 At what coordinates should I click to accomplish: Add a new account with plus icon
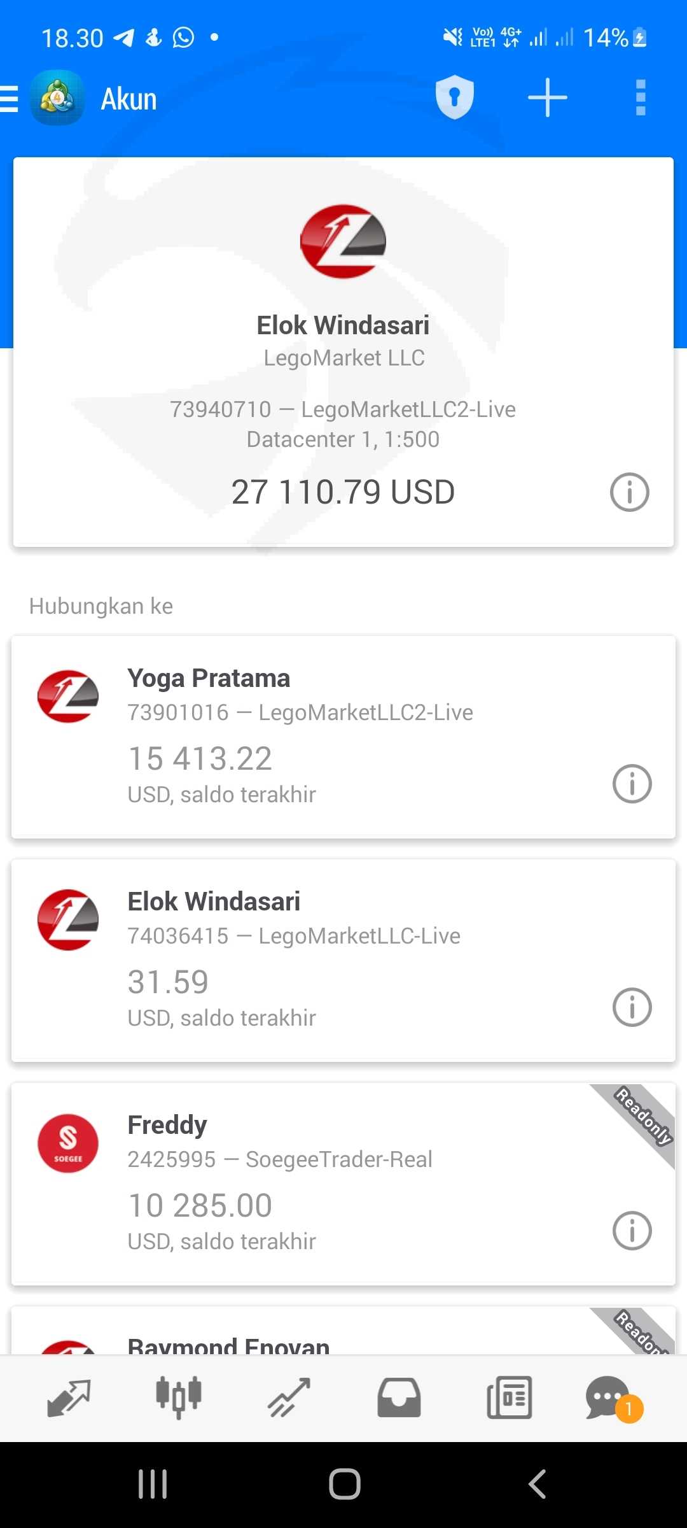pyautogui.click(x=547, y=98)
